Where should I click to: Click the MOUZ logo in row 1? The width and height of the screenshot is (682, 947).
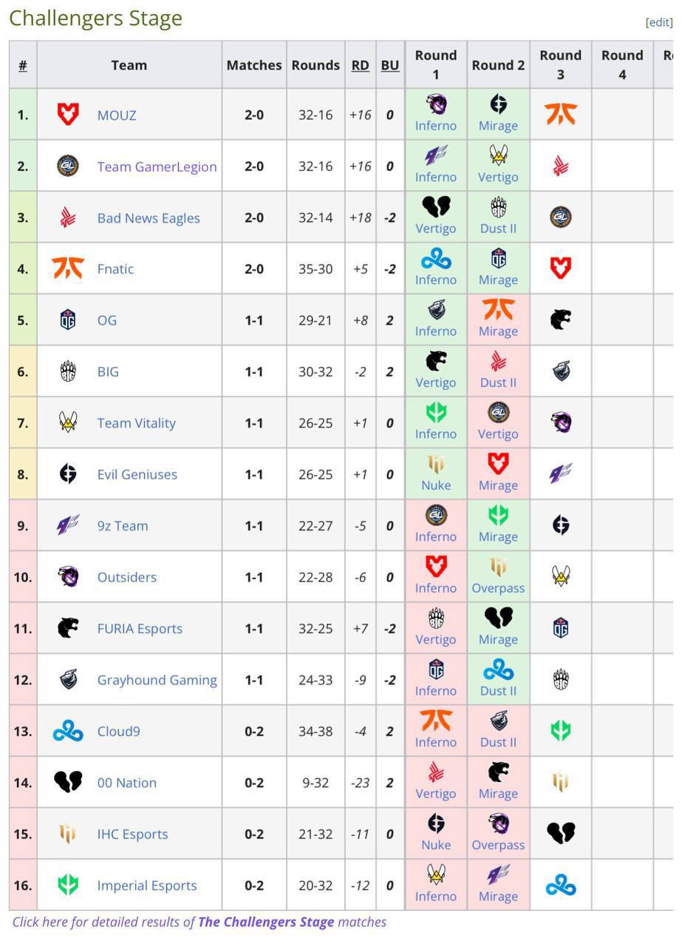(68, 115)
